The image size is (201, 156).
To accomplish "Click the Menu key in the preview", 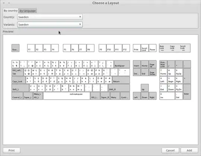I will pyautogui.click(x=115, y=96).
